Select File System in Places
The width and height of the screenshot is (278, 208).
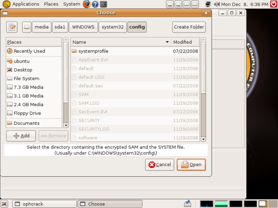coord(34,78)
